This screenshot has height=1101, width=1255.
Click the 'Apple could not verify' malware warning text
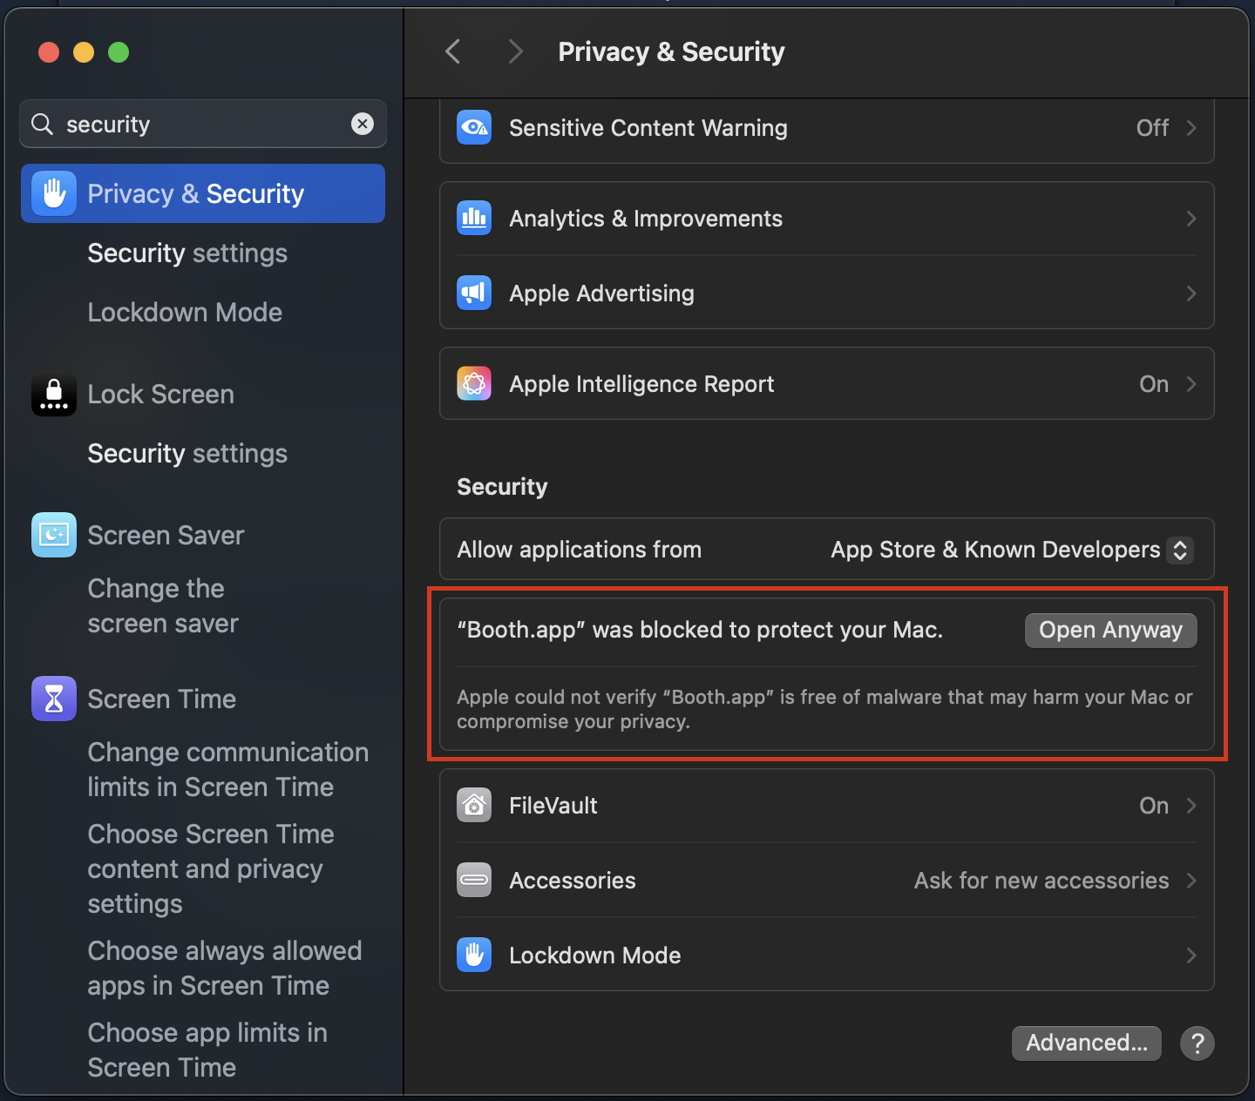pyautogui.click(x=824, y=709)
